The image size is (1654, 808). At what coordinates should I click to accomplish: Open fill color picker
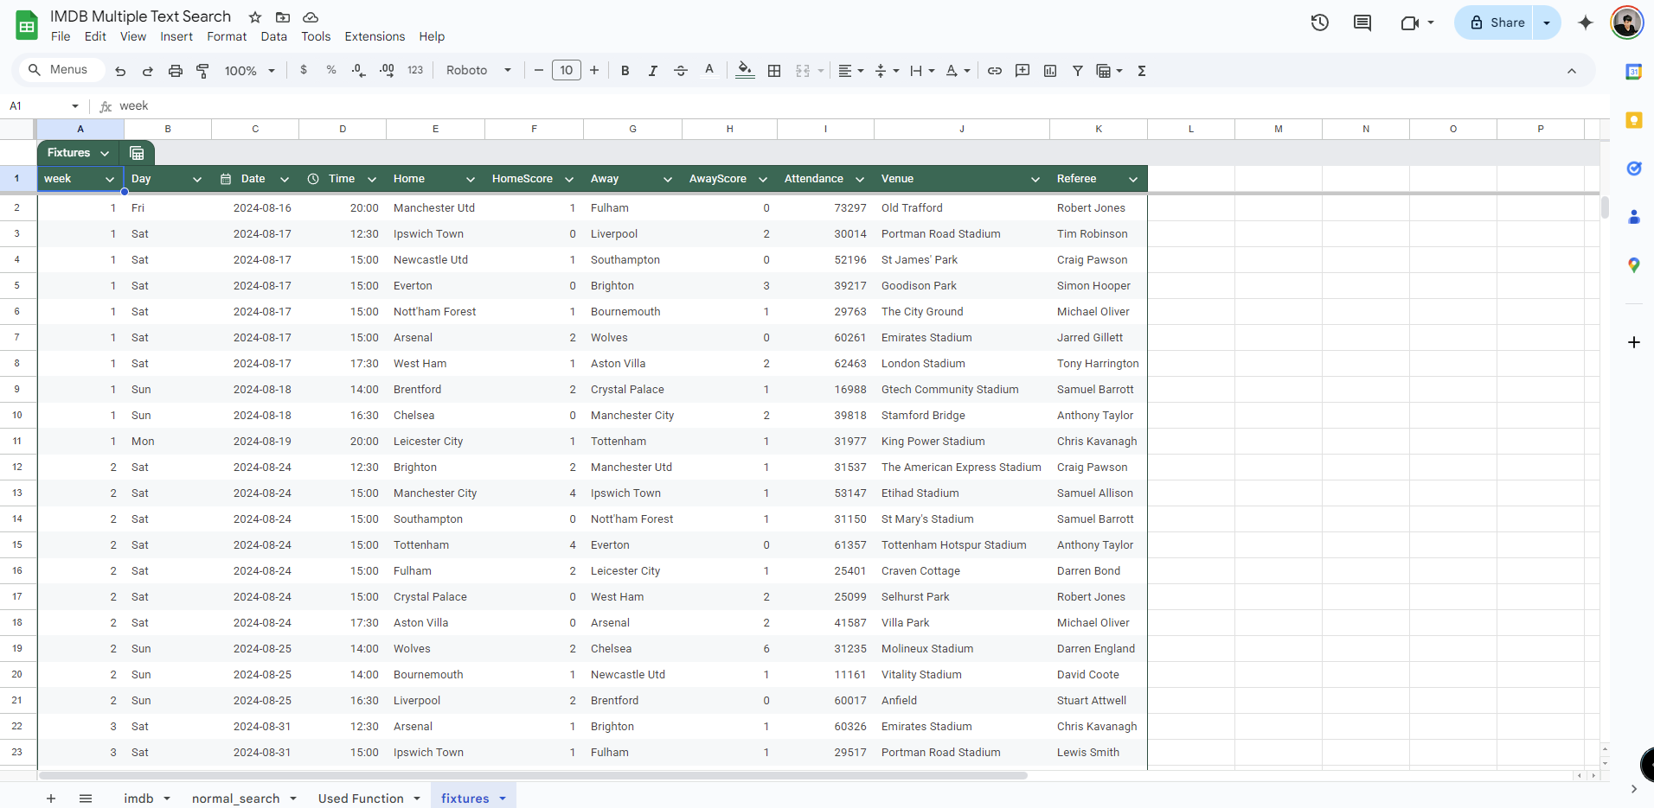[x=745, y=70]
